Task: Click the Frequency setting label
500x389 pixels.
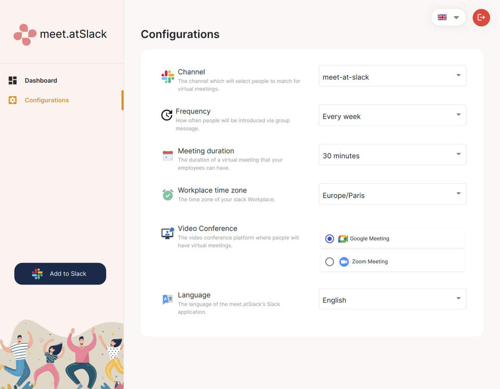Action: 193,112
